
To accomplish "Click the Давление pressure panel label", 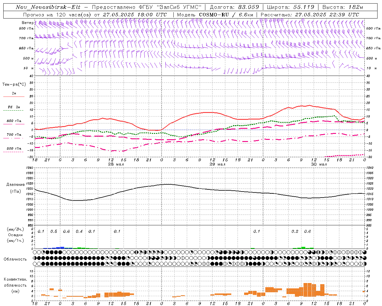I will tap(16, 185).
